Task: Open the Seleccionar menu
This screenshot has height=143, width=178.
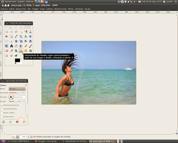Action: [x=21, y=9]
